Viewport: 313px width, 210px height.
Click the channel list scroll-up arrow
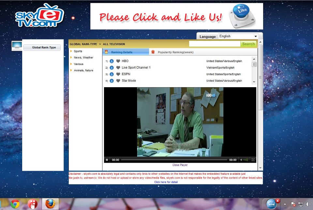pos(254,59)
